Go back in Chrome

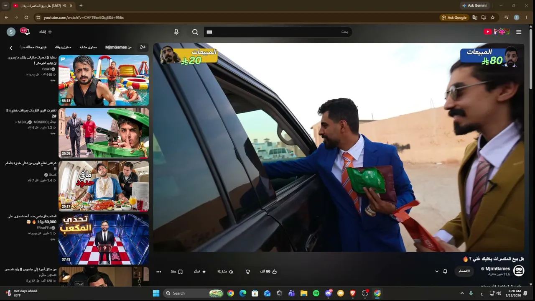coord(6,18)
